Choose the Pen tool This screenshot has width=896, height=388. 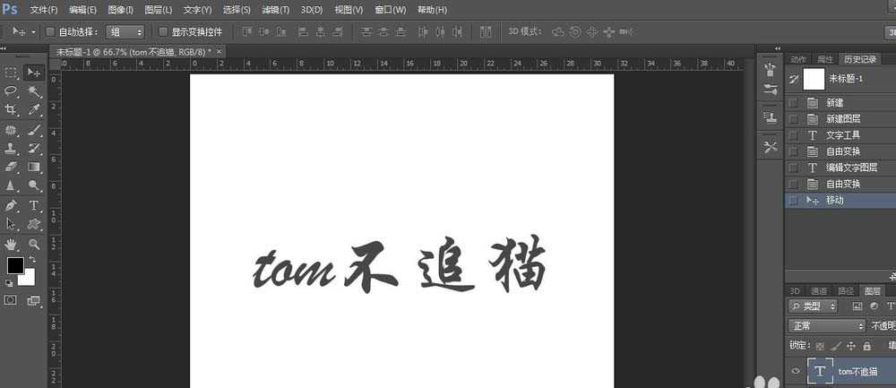12,205
